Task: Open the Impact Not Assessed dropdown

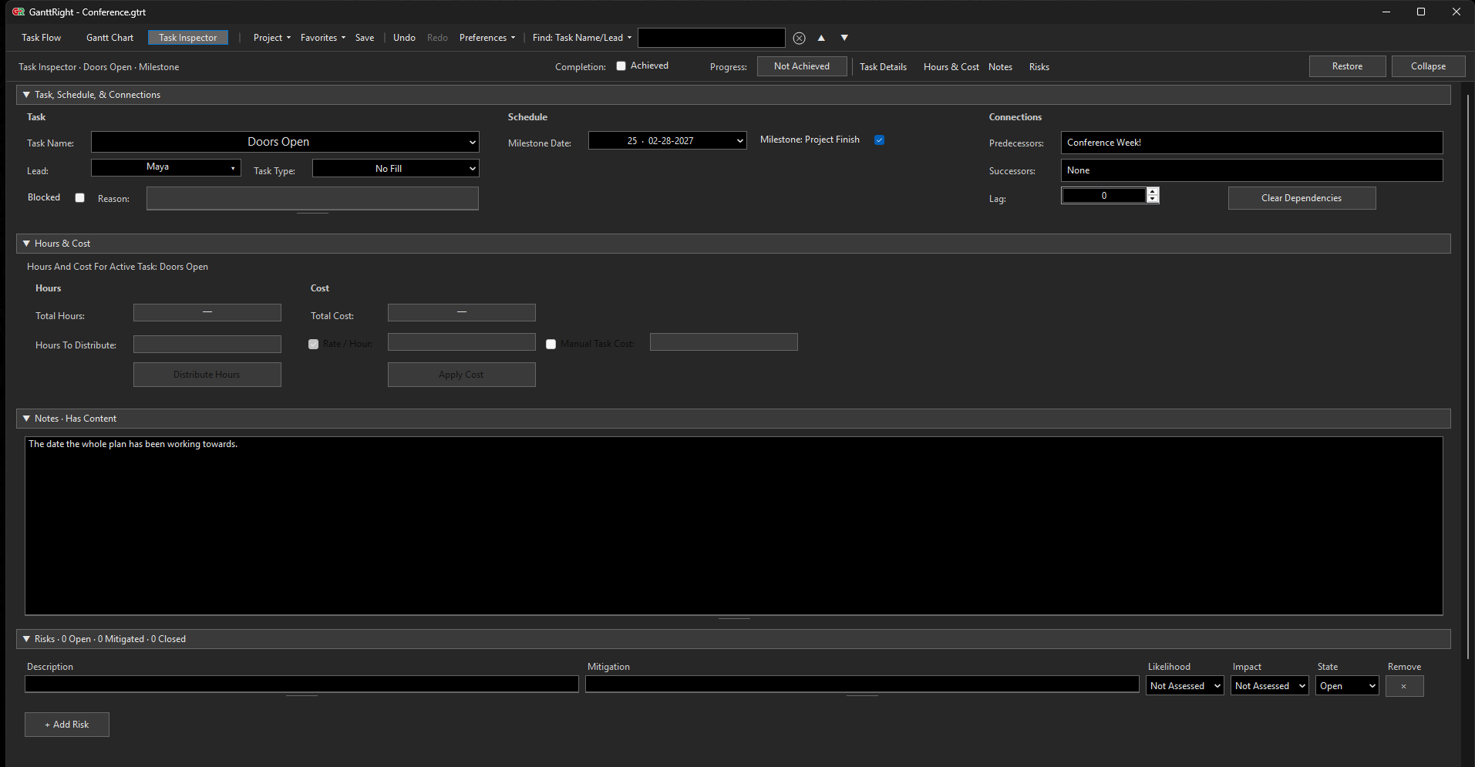Action: 1269,686
